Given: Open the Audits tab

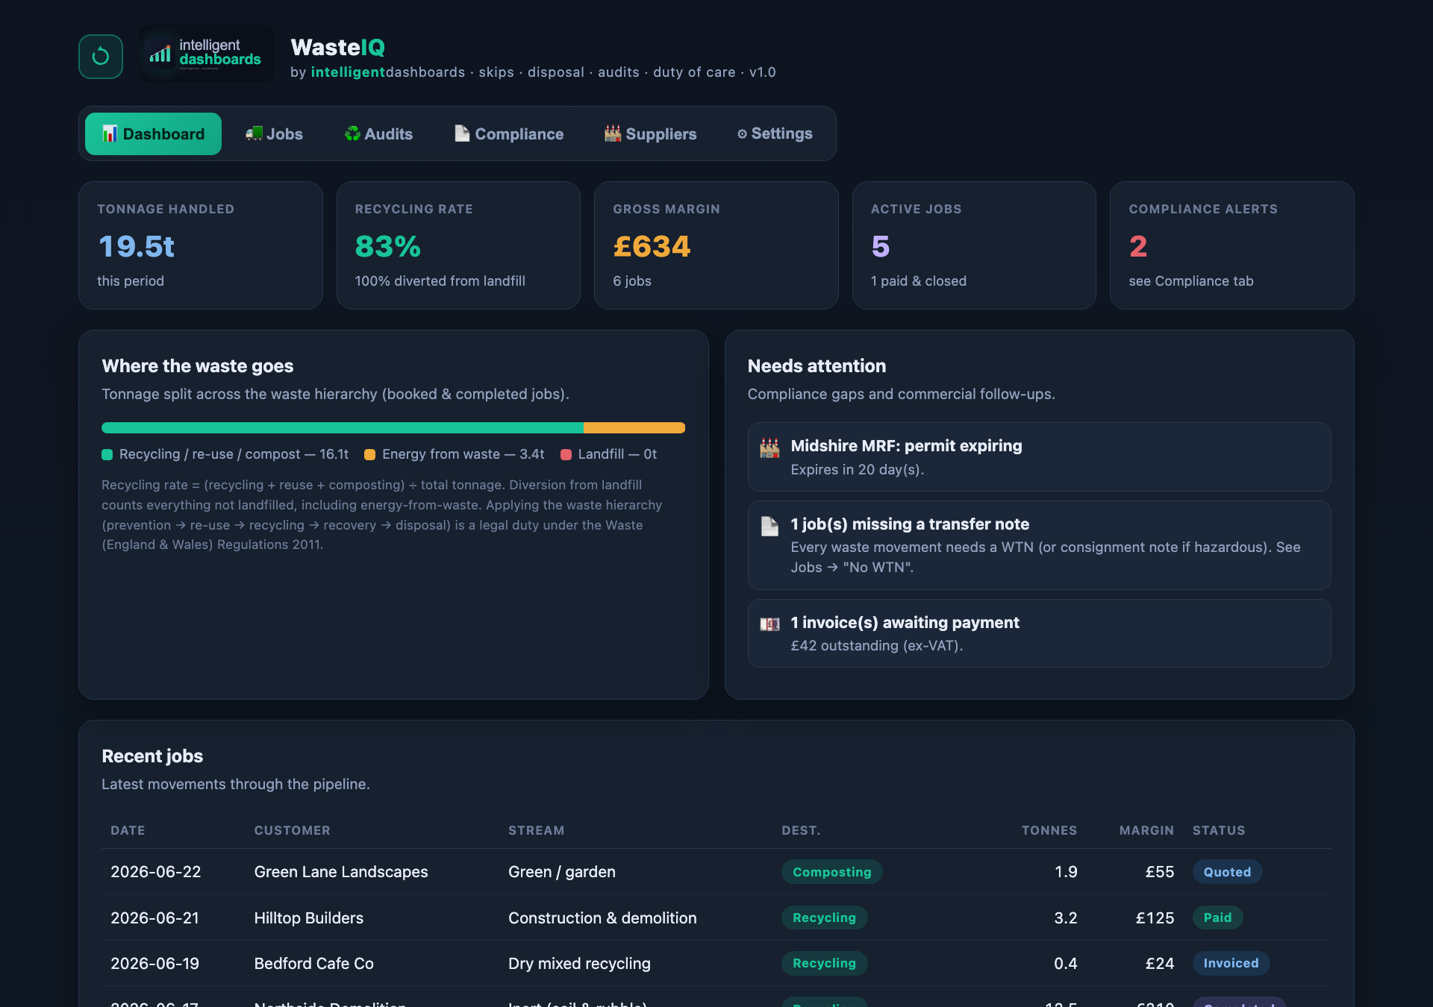Looking at the screenshot, I should click(x=378, y=134).
